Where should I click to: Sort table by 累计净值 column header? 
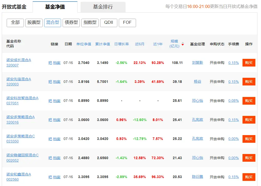[x=103, y=44]
